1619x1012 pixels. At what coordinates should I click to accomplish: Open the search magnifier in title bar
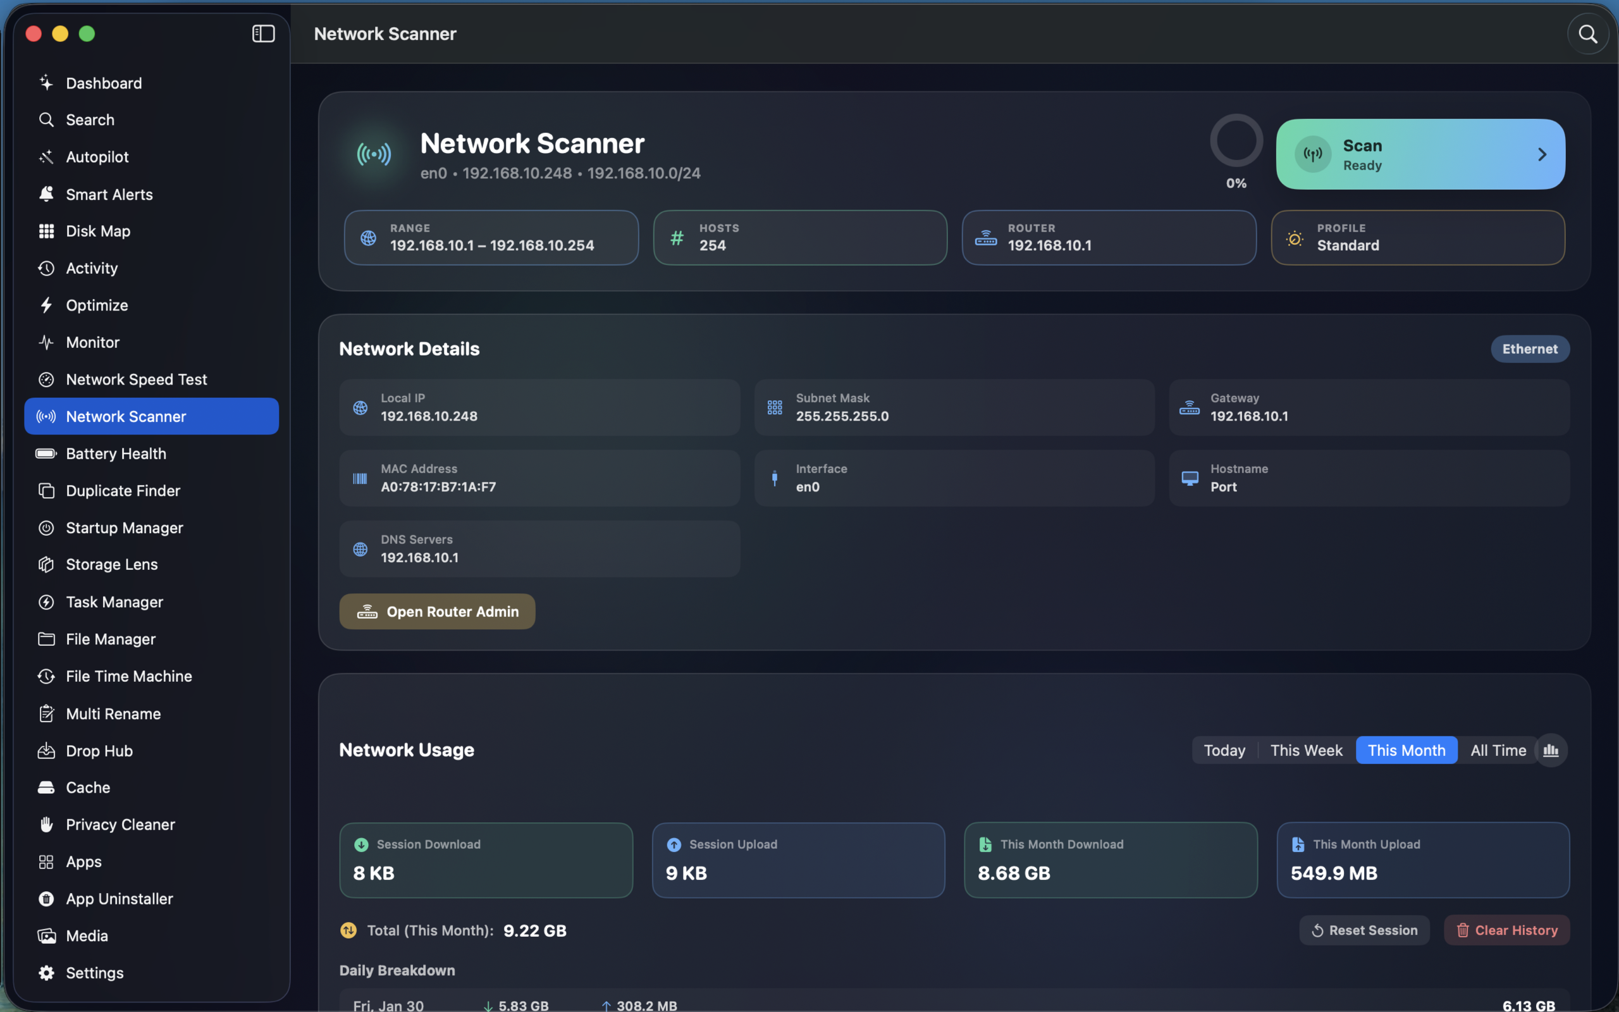click(1587, 34)
